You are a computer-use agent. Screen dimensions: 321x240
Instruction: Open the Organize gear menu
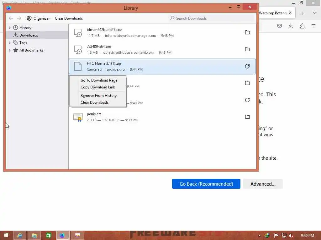[x=39, y=18]
